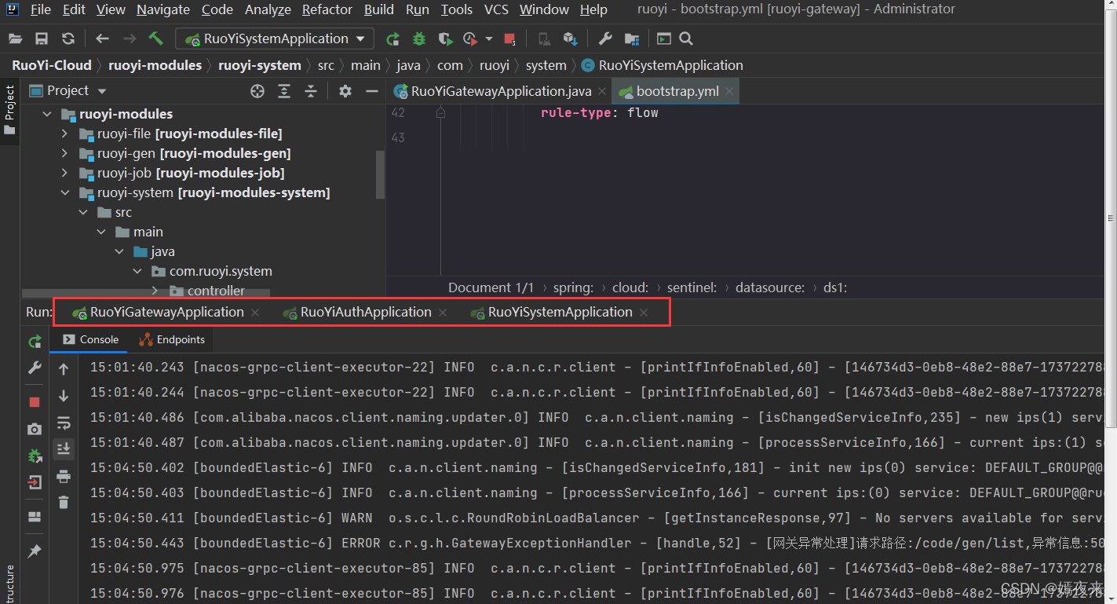1117x604 pixels.
Task: Click the ruoyi-system breadcrumb
Action: pos(260,65)
